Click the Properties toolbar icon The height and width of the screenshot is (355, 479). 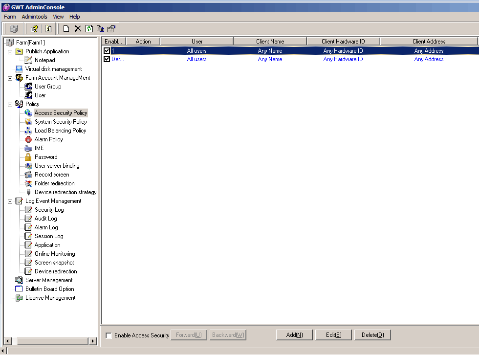tap(111, 29)
